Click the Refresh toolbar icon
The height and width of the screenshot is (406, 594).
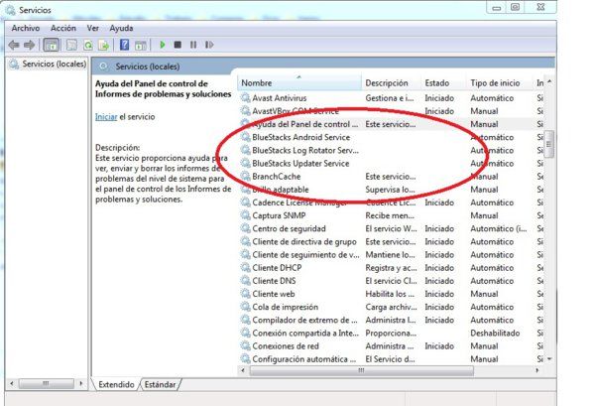(x=88, y=45)
